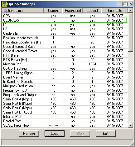Image resolution: width=135 pixels, height=147 pixels.
Task: Click the Exit button
Action: tap(106, 134)
